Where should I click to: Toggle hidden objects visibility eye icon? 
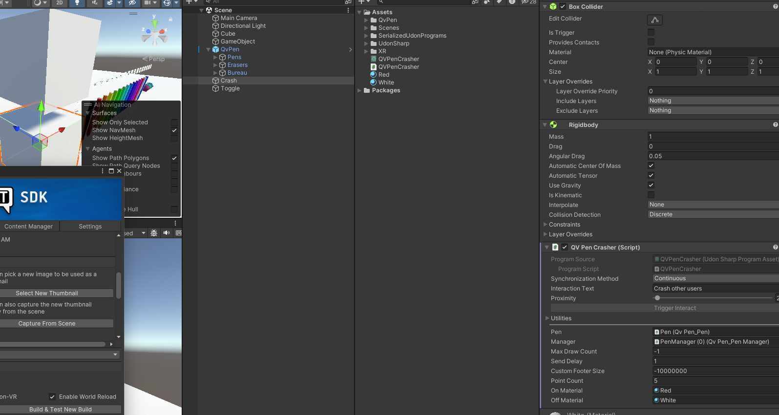(132, 3)
